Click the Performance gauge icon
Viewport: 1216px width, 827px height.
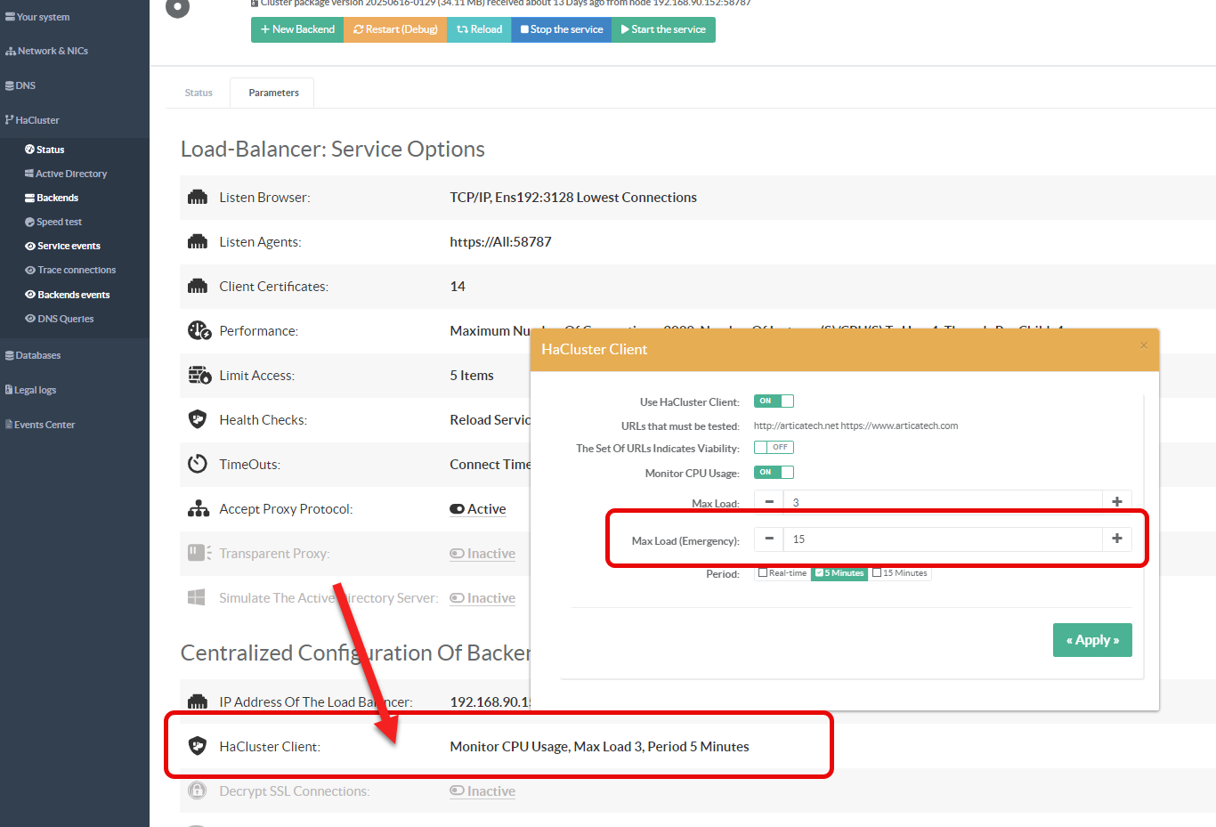point(199,331)
